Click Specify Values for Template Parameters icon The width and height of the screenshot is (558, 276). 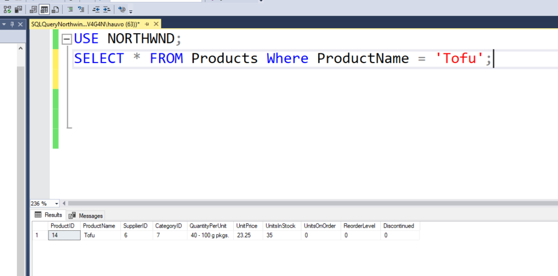tap(122, 9)
